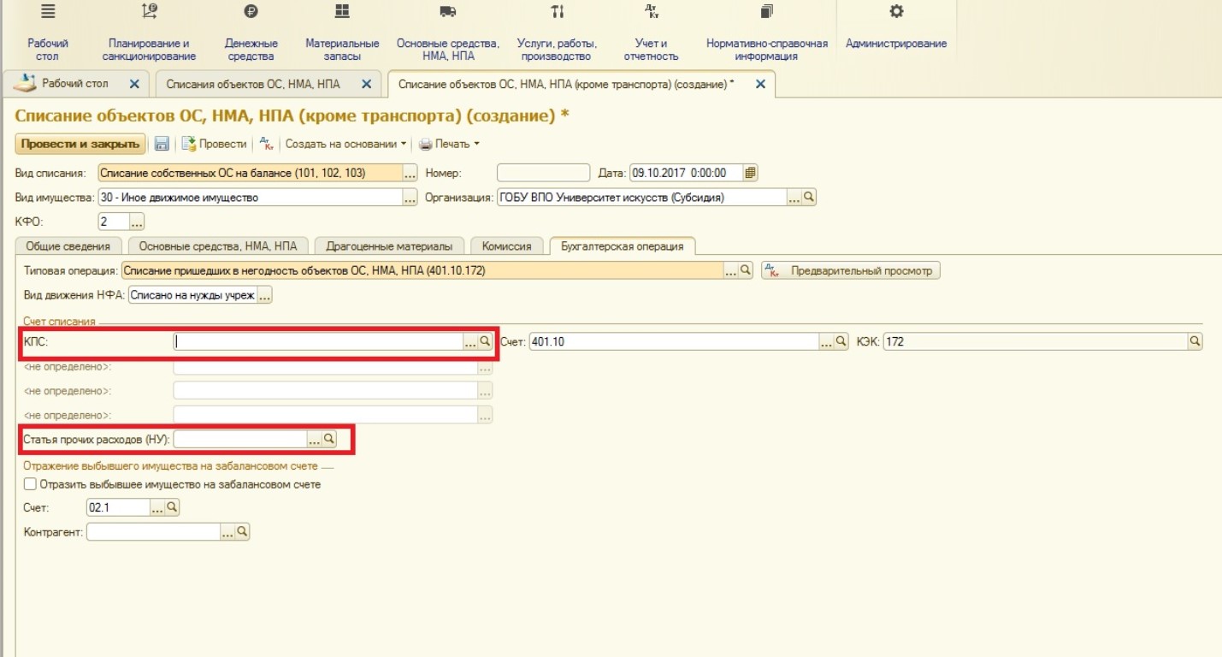Open Нормативно-справочная информация section
Screen dimensions: 1222x657
tap(766, 34)
